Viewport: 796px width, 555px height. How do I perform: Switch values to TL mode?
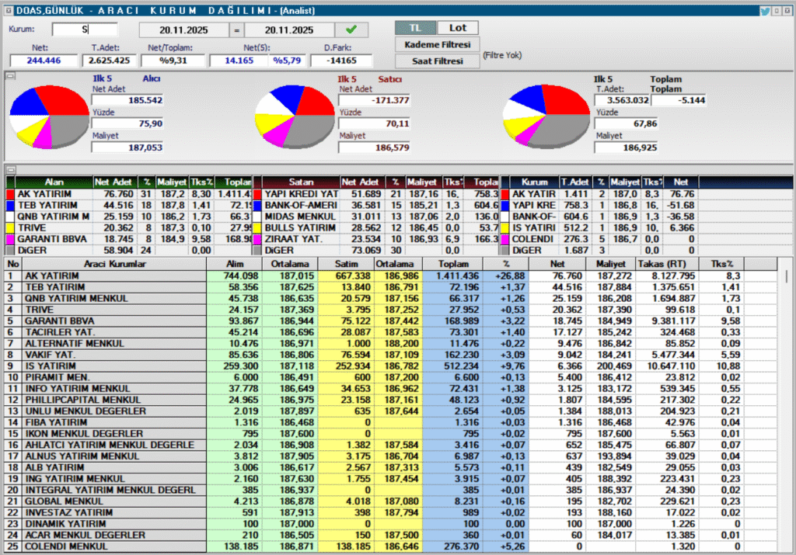point(415,28)
